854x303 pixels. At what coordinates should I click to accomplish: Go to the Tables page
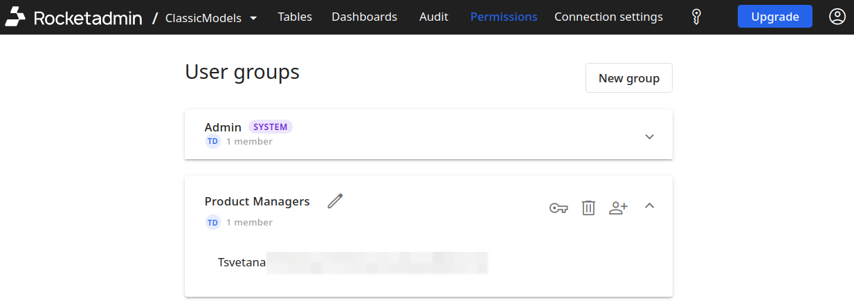click(295, 17)
